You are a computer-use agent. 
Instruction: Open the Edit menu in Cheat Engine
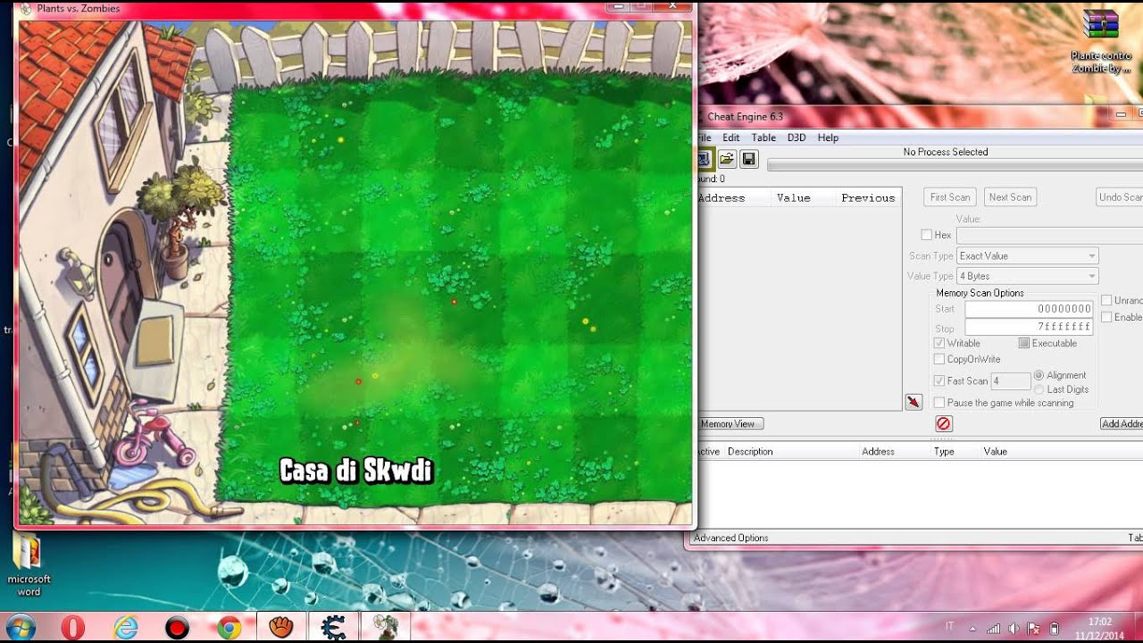click(731, 138)
